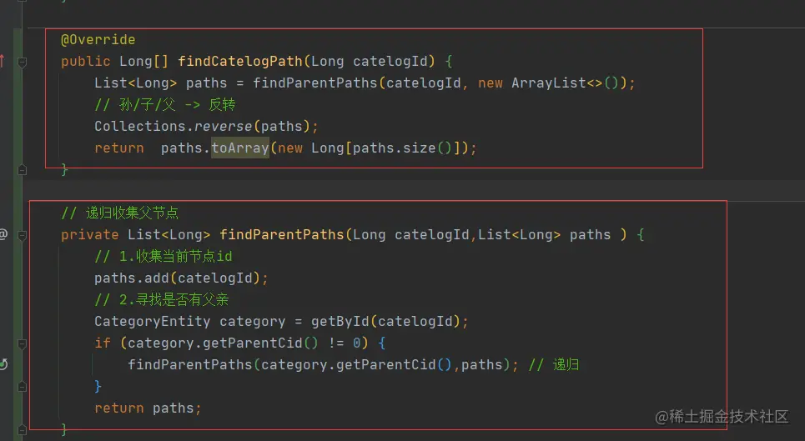Click the closing fold marker of findCatelogPath

click(22, 170)
